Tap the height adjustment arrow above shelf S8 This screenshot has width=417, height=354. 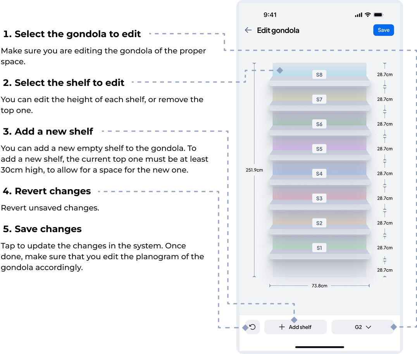pyautogui.click(x=384, y=66)
